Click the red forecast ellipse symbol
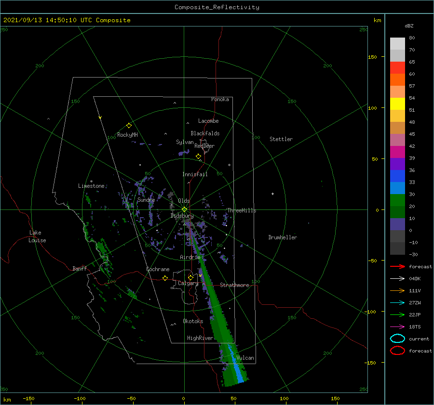Image resolution: width=434 pixels, height=405 pixels. [397, 351]
